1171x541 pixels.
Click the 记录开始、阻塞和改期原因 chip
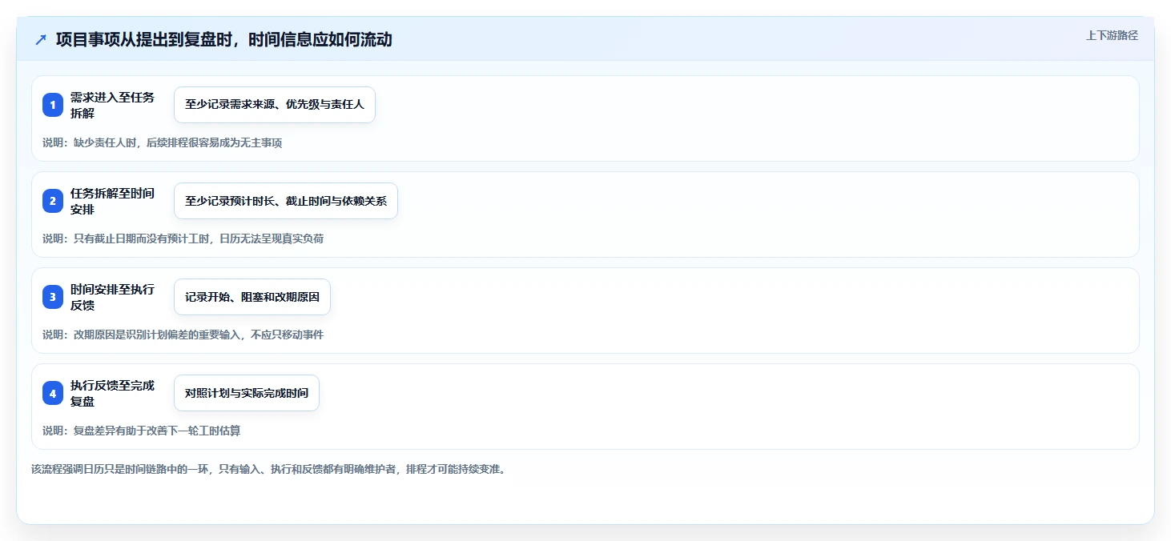click(252, 297)
